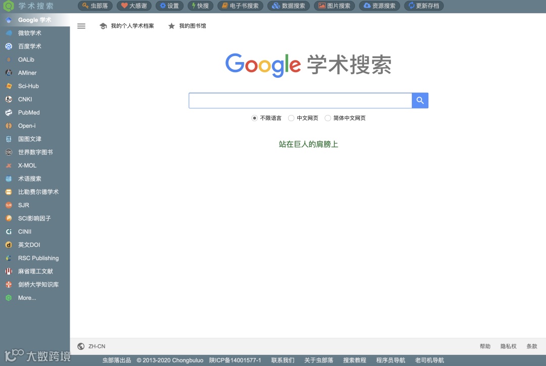The width and height of the screenshot is (546, 366).
Task: Click the 站在巨人的肩膀上 slogan text
Action: [x=308, y=144]
